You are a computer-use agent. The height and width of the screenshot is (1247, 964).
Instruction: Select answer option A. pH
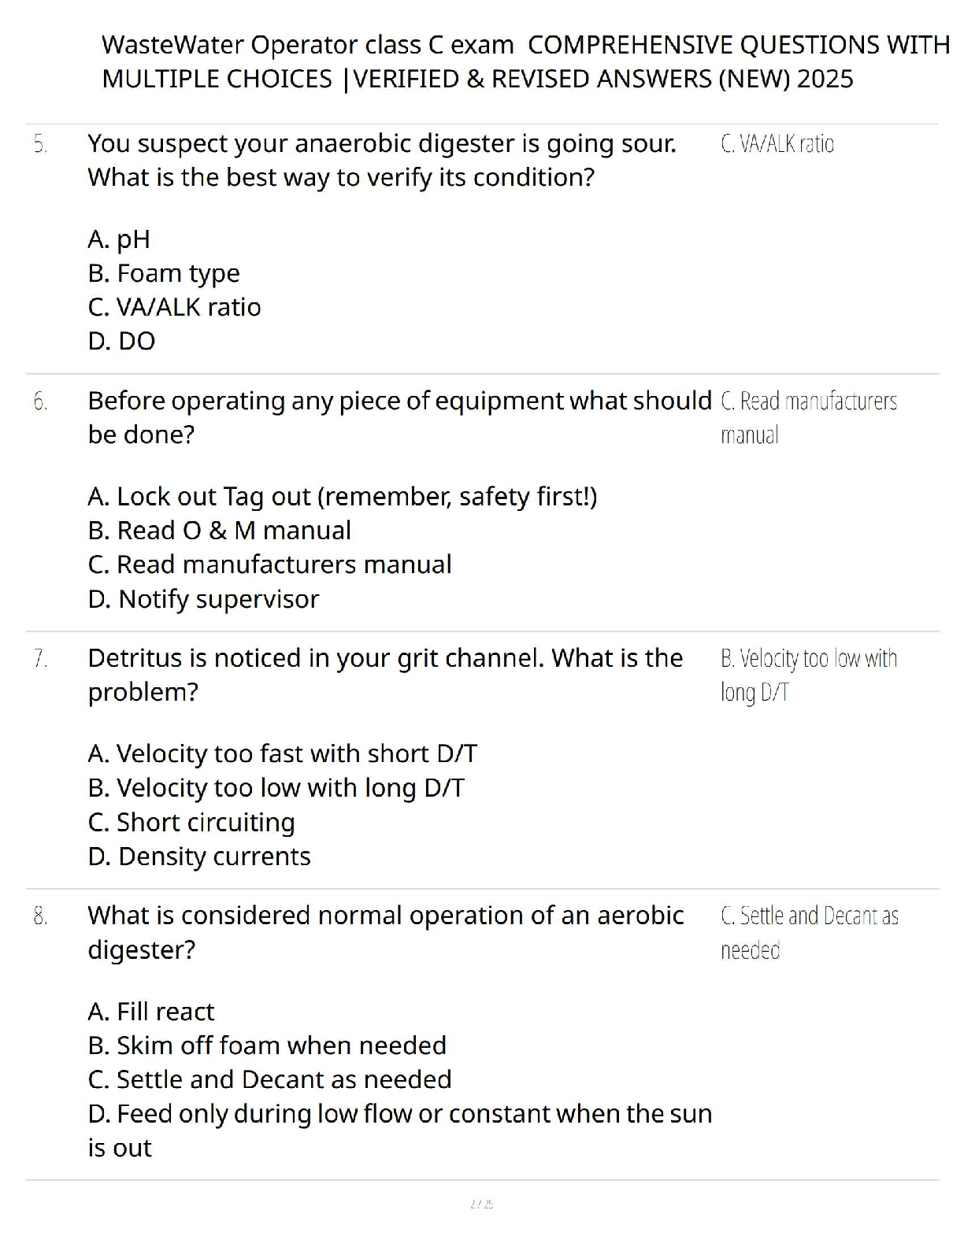pyautogui.click(x=119, y=239)
